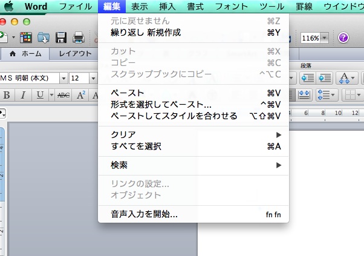Open the zoom percentage dropdown
Viewport: 364px width, 256px height.
coord(325,38)
